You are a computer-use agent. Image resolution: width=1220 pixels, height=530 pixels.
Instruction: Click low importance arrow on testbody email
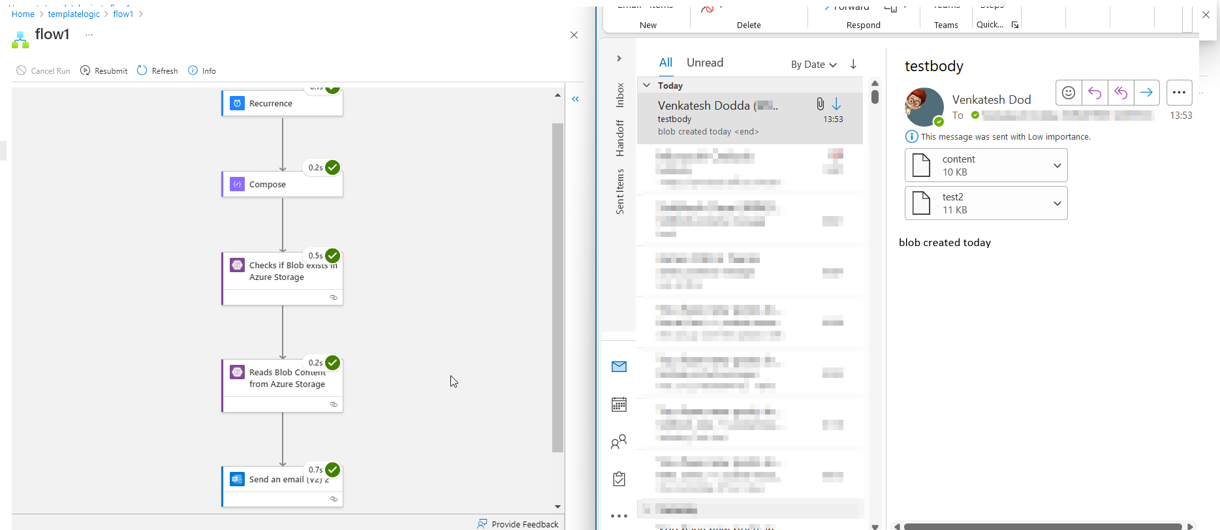click(x=836, y=104)
